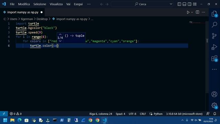Split the editor to the right
This screenshot has height=124, width=220.
coord(197,12)
